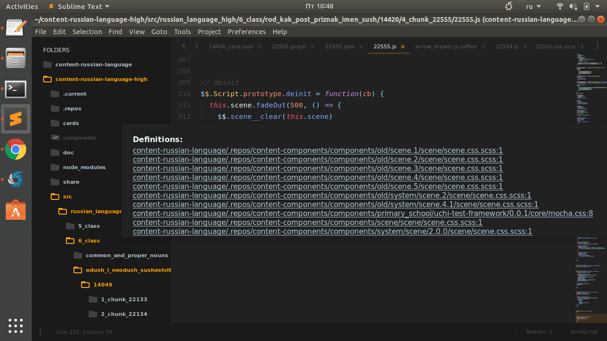The width and height of the screenshot is (607, 341).
Task: Open the ru keyboard layout menu
Action: tap(533, 6)
